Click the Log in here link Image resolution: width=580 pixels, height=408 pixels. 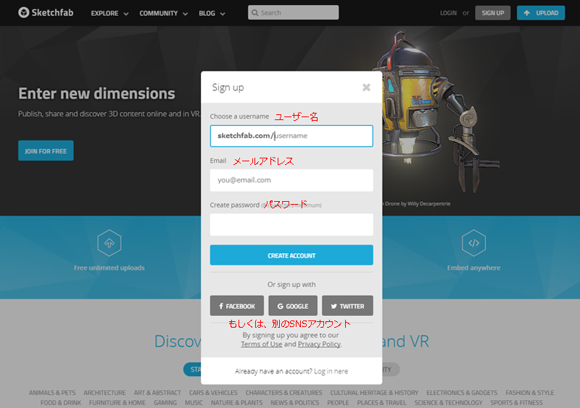(331, 371)
